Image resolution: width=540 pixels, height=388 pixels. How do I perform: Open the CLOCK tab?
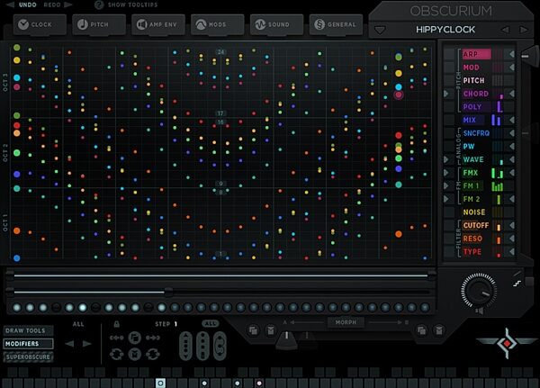(x=40, y=24)
